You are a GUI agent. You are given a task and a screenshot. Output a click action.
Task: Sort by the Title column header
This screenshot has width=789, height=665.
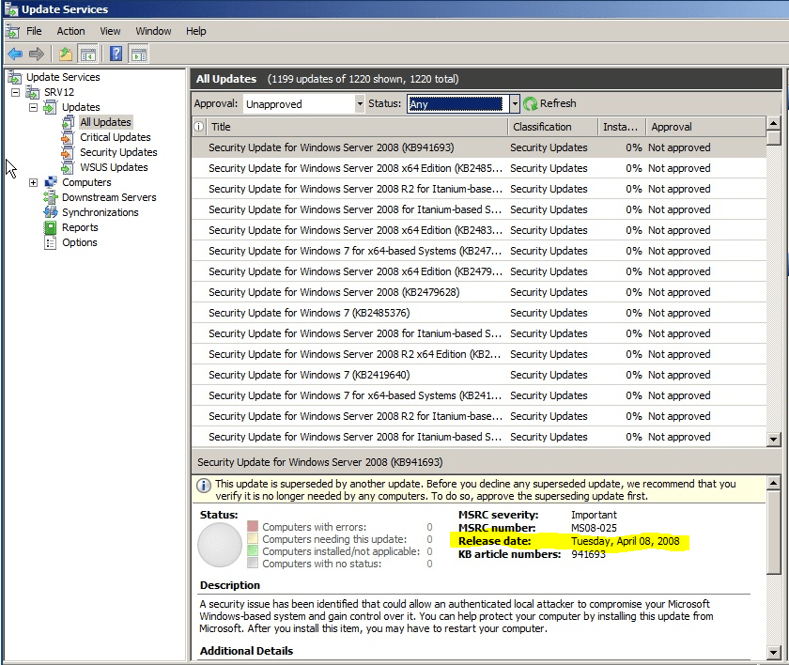click(x=356, y=127)
